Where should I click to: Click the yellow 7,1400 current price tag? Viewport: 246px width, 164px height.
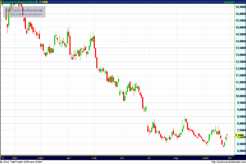pos(240,135)
